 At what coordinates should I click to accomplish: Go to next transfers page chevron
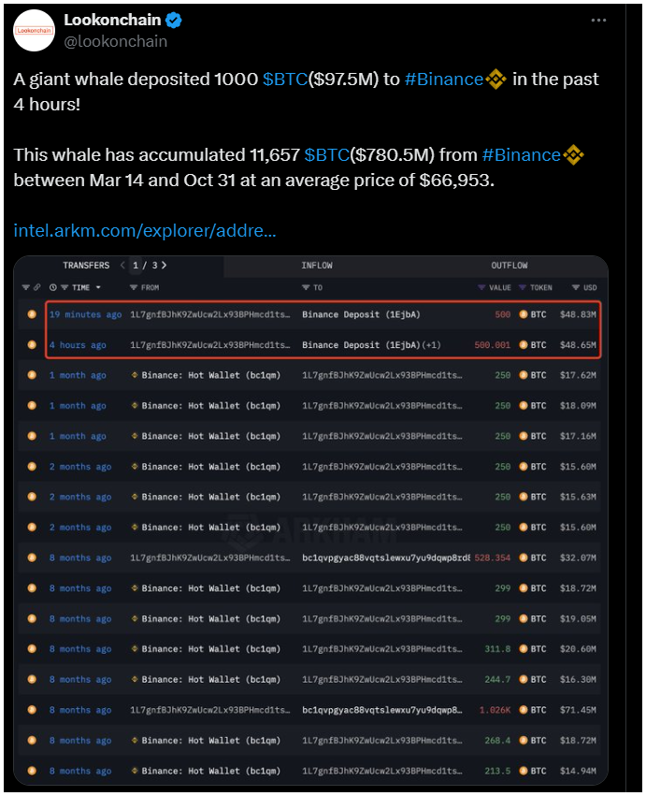point(164,265)
